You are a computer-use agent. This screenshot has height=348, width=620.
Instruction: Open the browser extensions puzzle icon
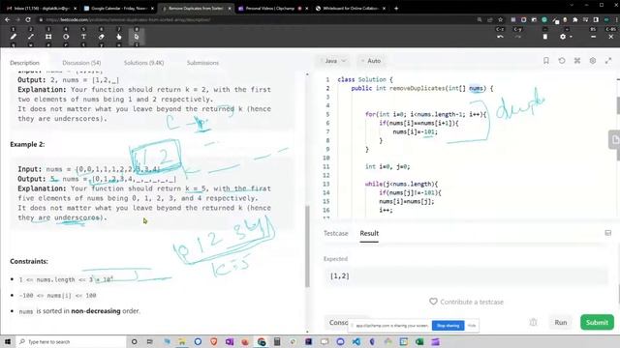point(575,19)
